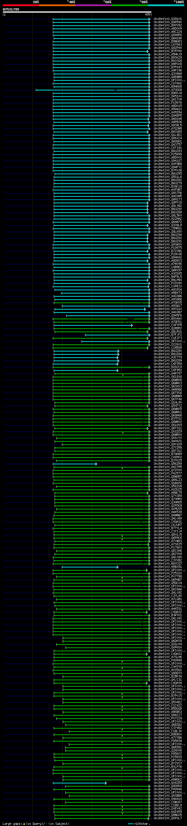Select the UniRef100_B9IGG8 label
The width and height of the screenshot is (187, 826).
coord(167,61)
